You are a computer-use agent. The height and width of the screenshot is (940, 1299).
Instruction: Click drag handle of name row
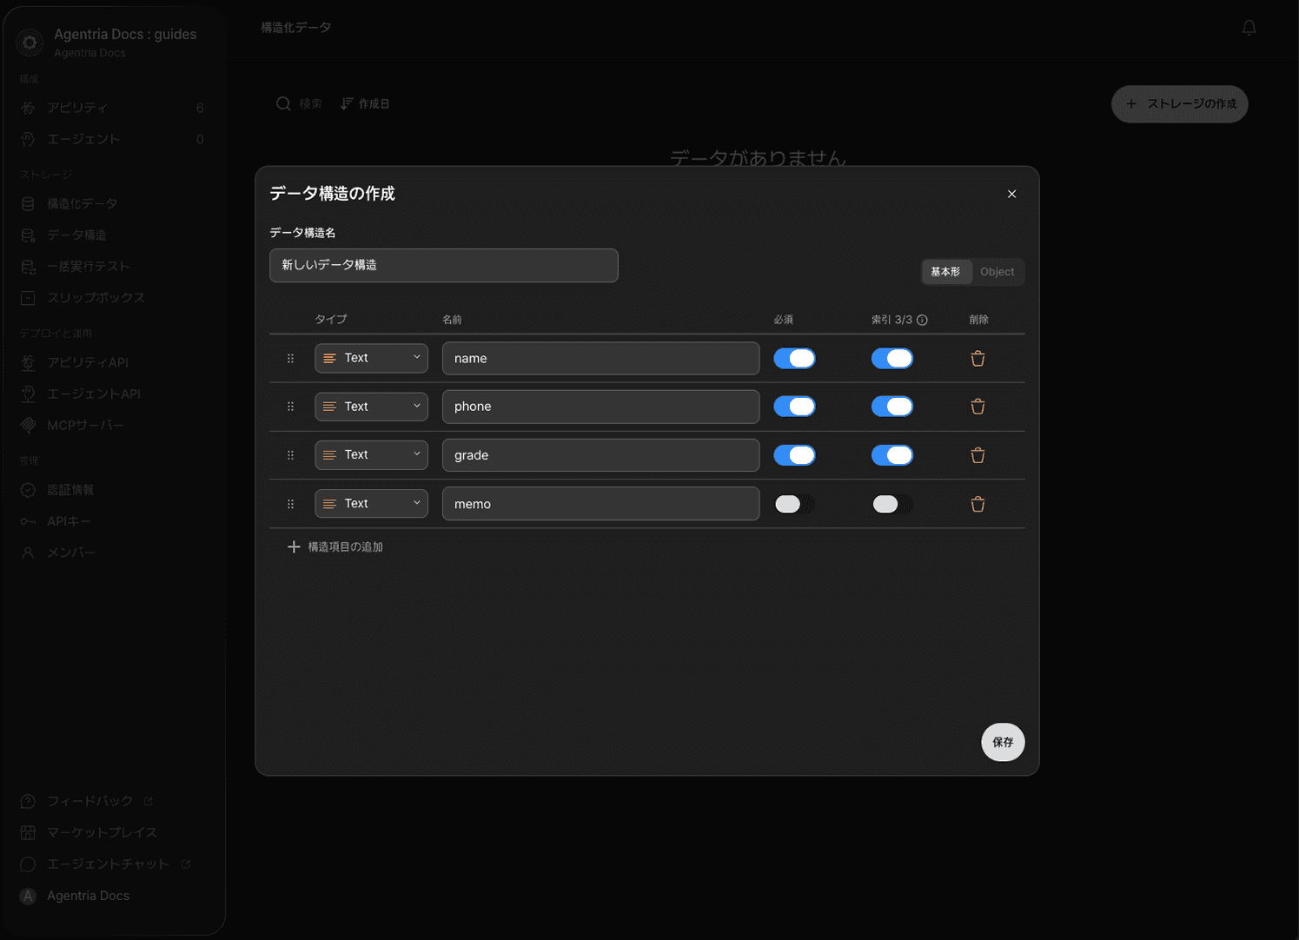pos(290,359)
